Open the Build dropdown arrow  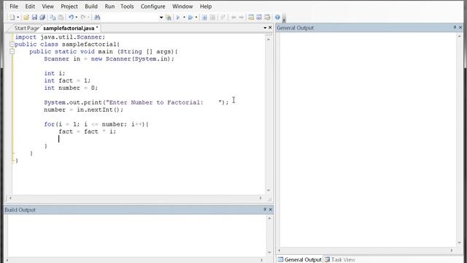click(x=184, y=18)
